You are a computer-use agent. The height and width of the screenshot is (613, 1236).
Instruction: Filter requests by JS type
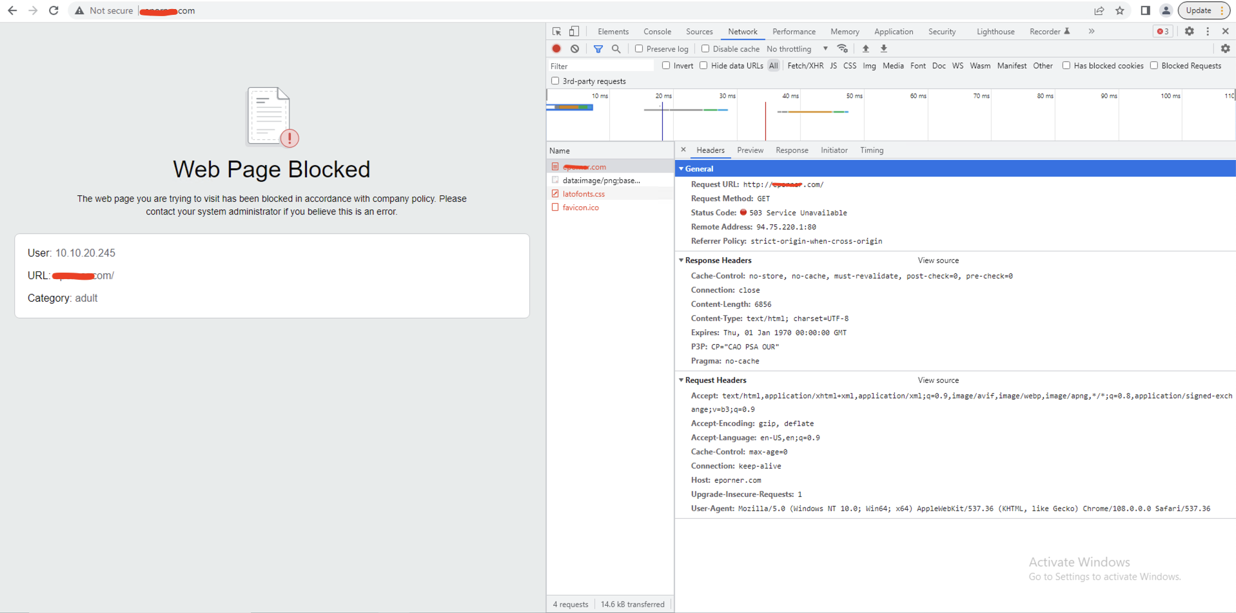(x=833, y=66)
